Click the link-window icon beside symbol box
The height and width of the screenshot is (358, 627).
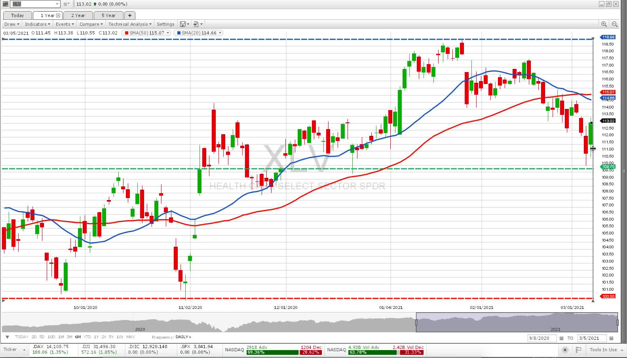pyautogui.click(x=6, y=4)
